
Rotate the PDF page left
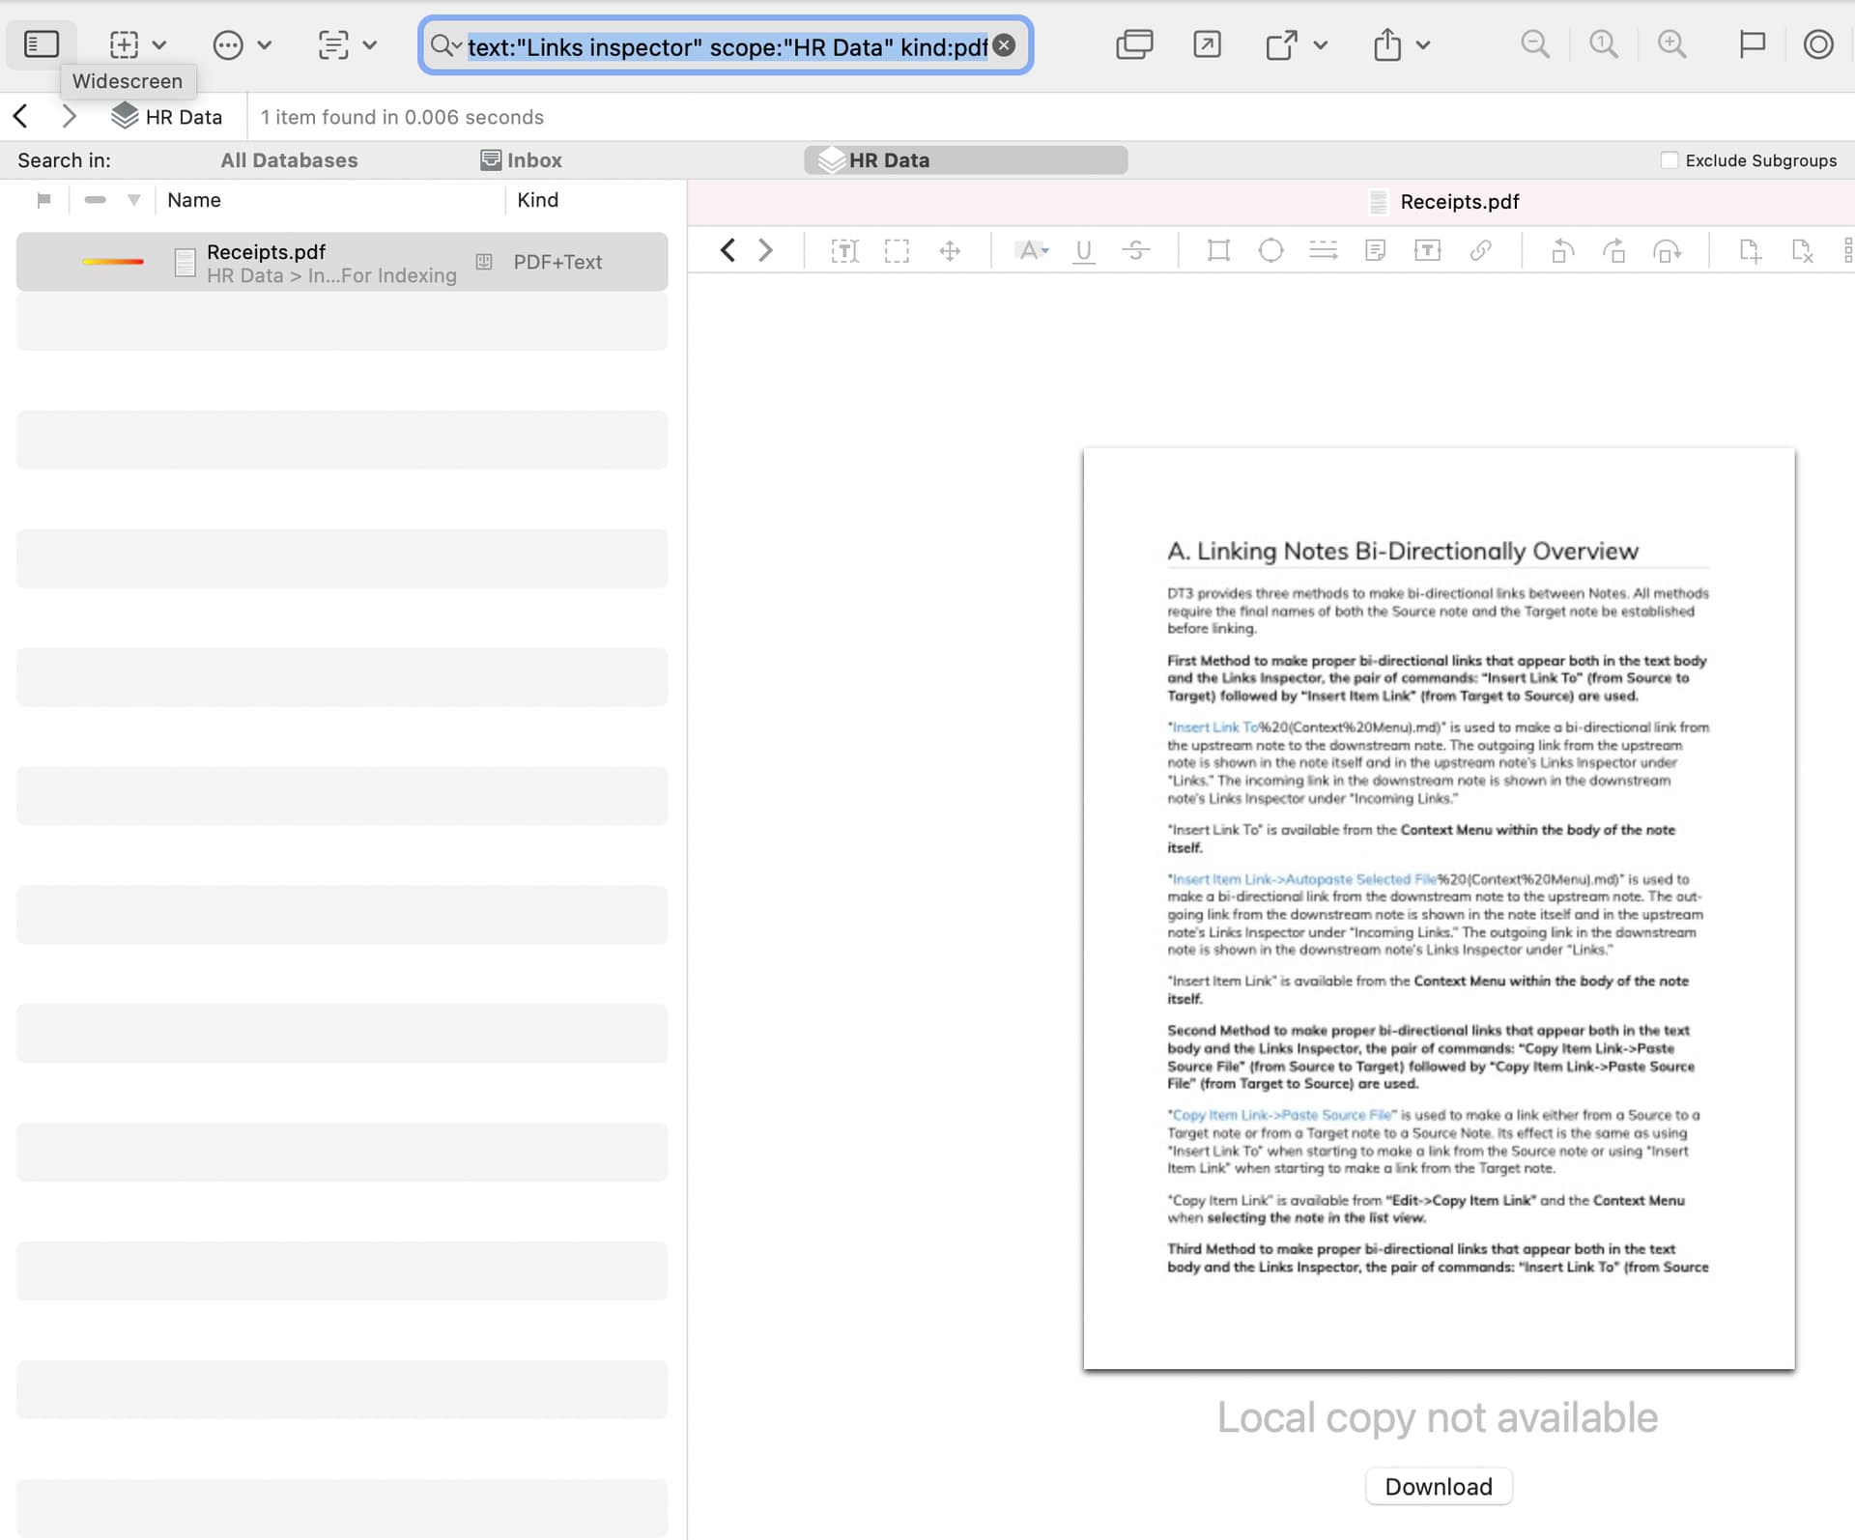pyautogui.click(x=1562, y=251)
